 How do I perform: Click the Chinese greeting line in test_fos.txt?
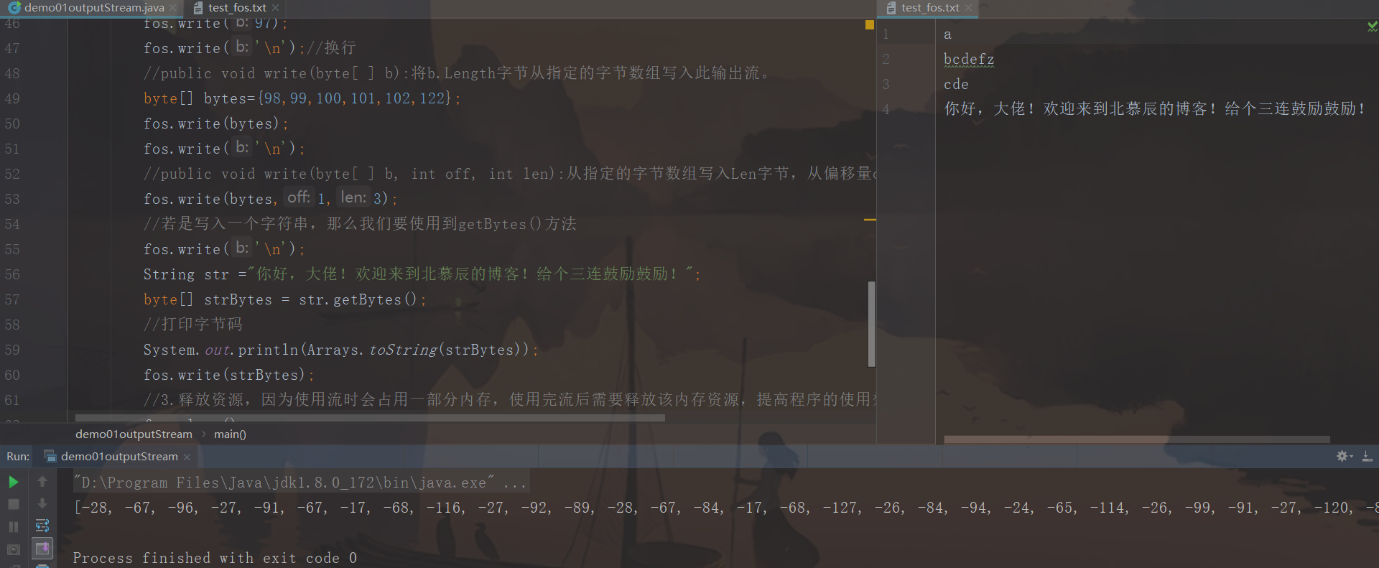click(1155, 109)
